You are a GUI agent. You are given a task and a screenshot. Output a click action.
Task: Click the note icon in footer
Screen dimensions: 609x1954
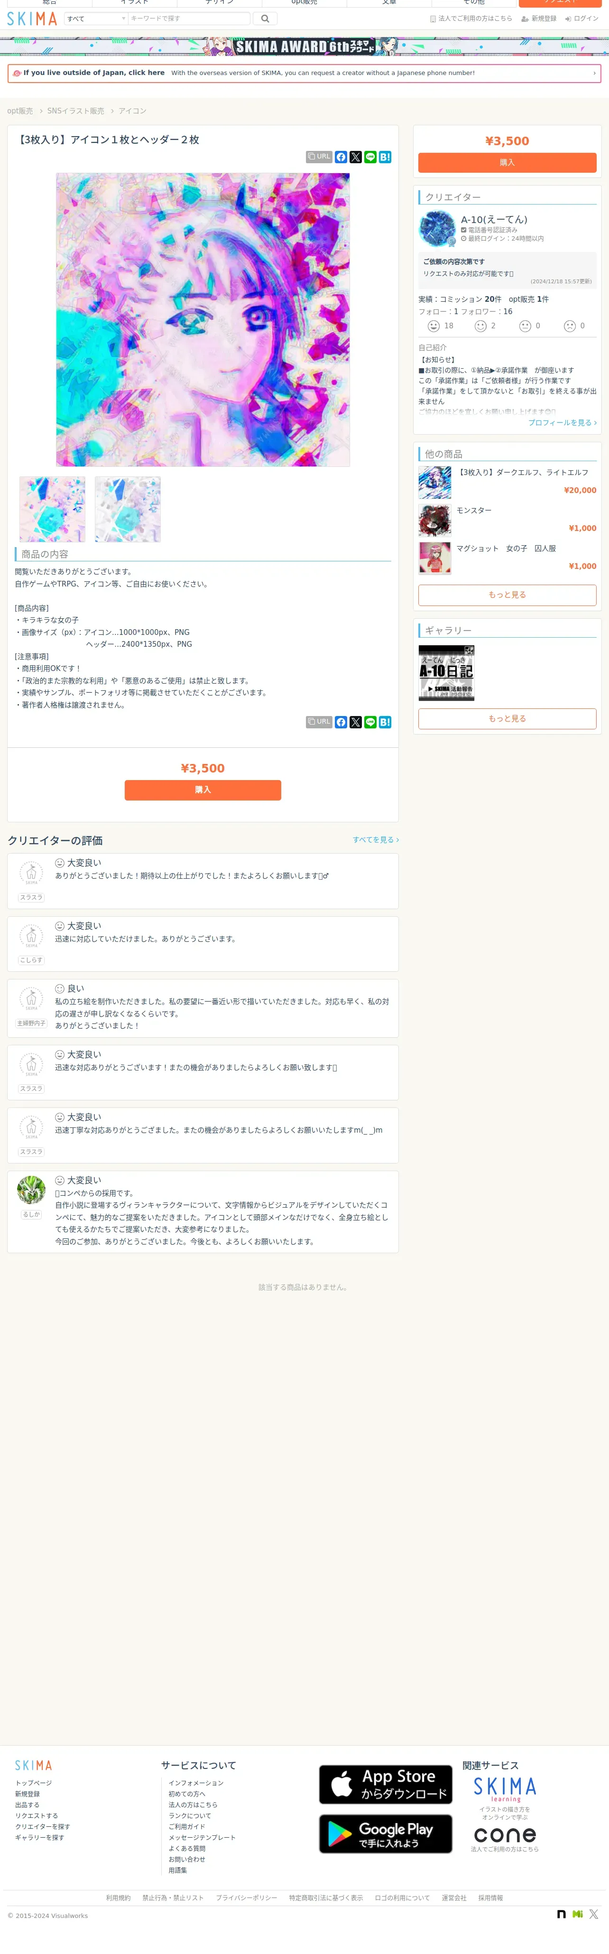561,1915
